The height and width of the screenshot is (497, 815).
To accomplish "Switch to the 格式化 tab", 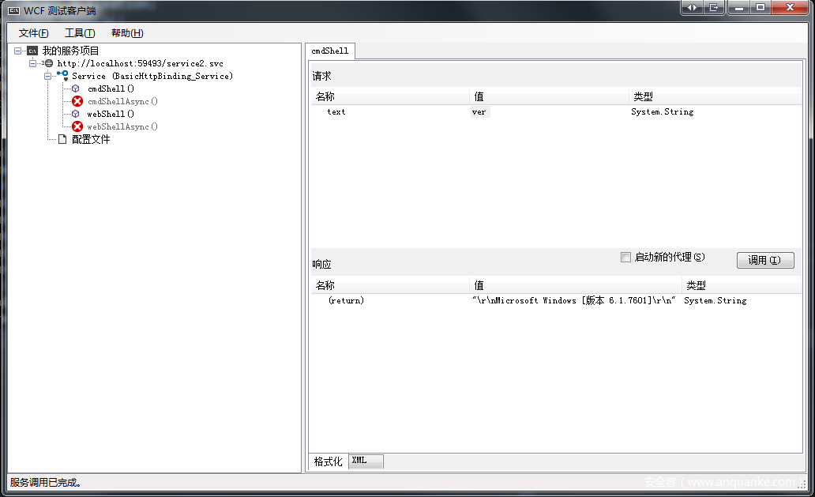I will coord(328,461).
